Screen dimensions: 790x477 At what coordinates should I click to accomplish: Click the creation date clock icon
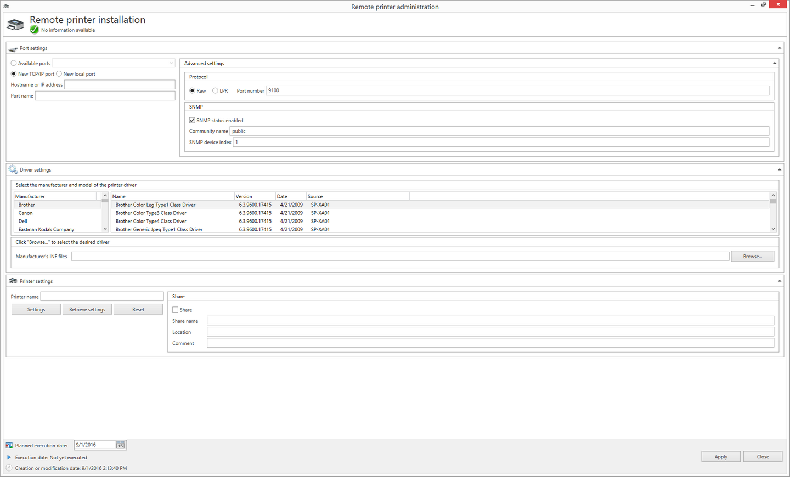[x=9, y=468]
